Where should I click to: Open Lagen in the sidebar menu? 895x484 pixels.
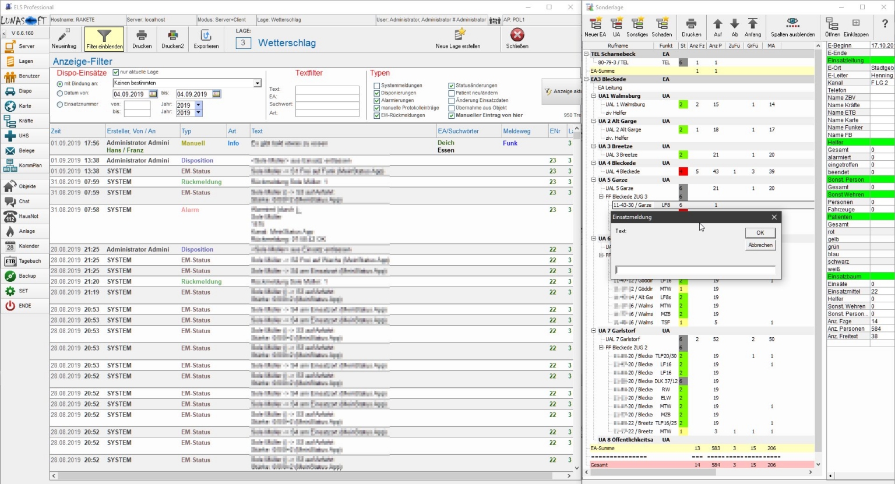[x=24, y=61]
